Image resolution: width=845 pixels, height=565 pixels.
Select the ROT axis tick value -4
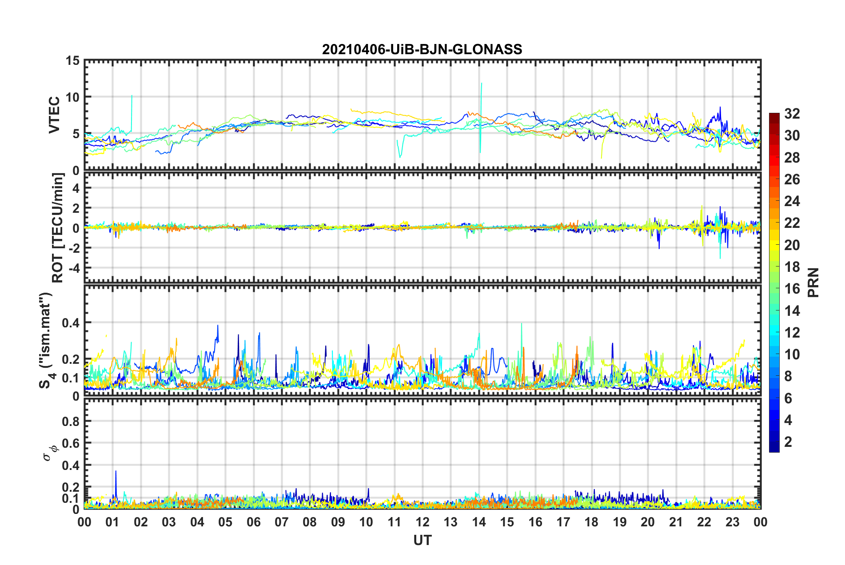[73, 268]
